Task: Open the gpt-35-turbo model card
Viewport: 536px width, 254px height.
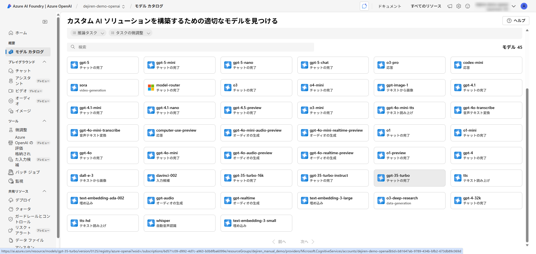Action: click(410, 178)
